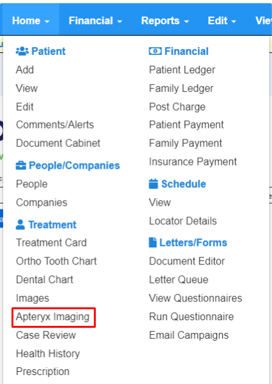The width and height of the screenshot is (272, 384).
Task: Expand the Reports dropdown menu
Action: [x=165, y=20]
